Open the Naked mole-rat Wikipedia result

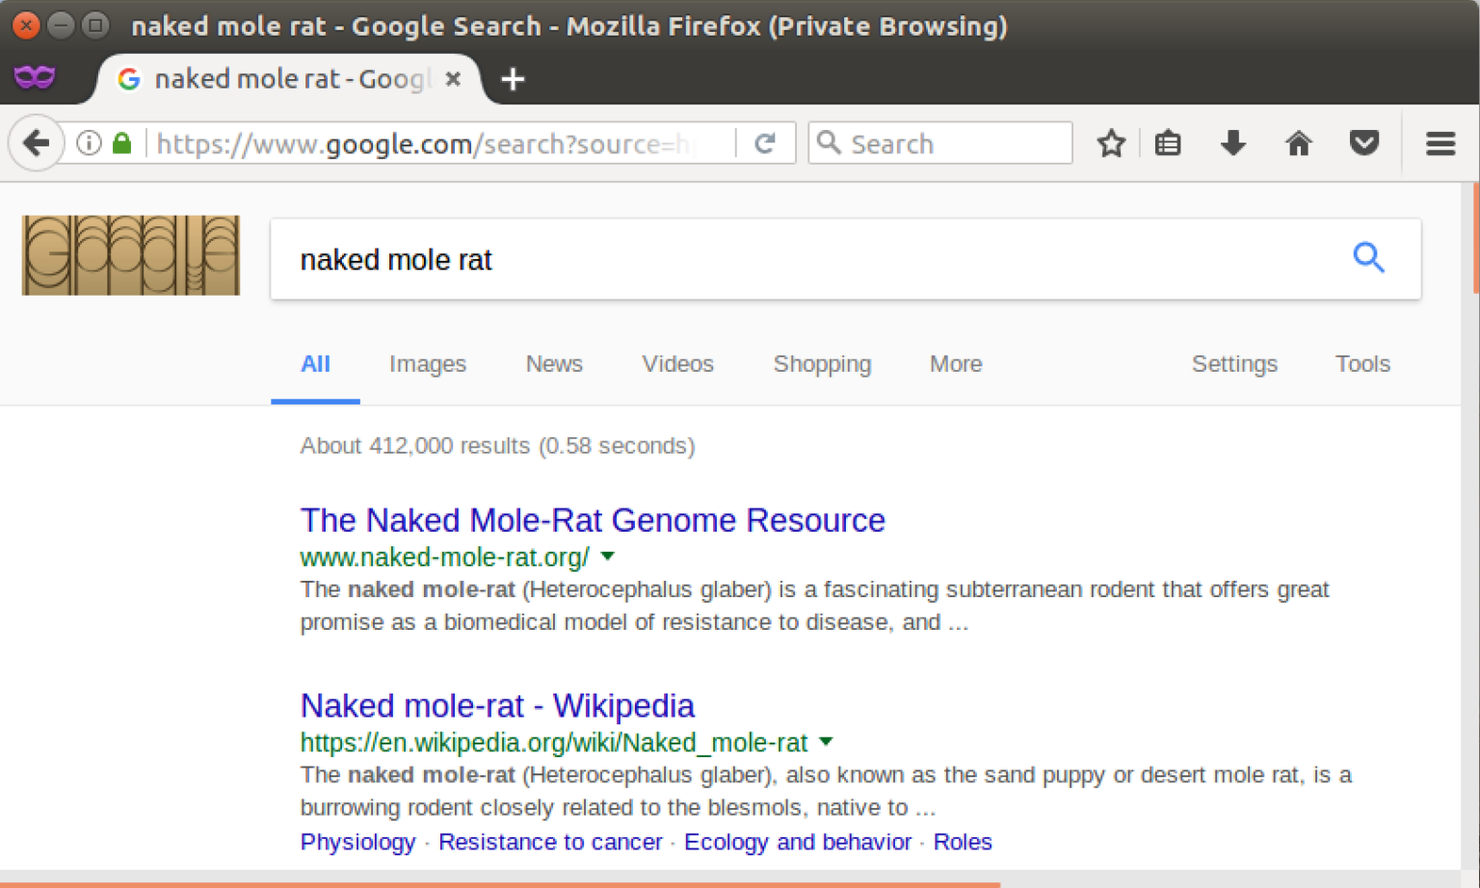click(x=497, y=705)
